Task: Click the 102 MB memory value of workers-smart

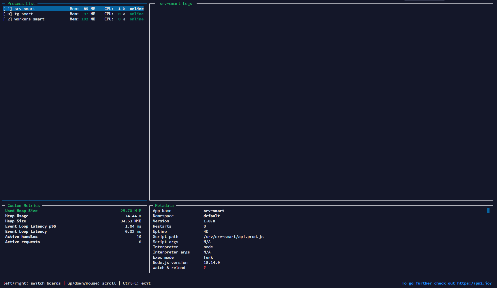Action: (x=88, y=19)
